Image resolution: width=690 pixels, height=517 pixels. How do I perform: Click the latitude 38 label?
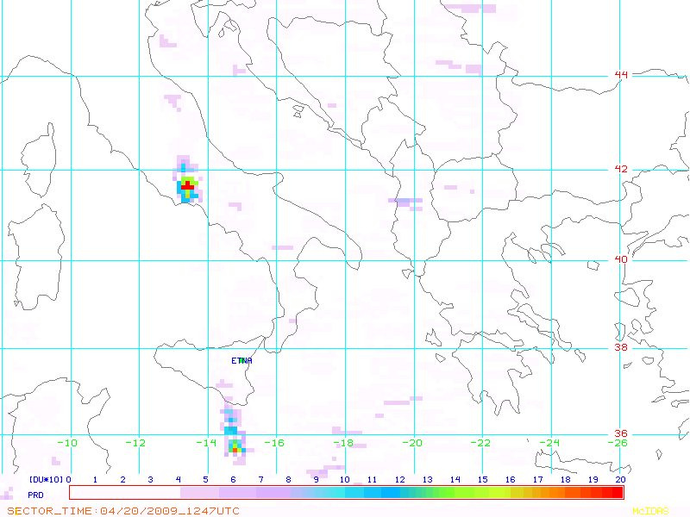pos(621,347)
